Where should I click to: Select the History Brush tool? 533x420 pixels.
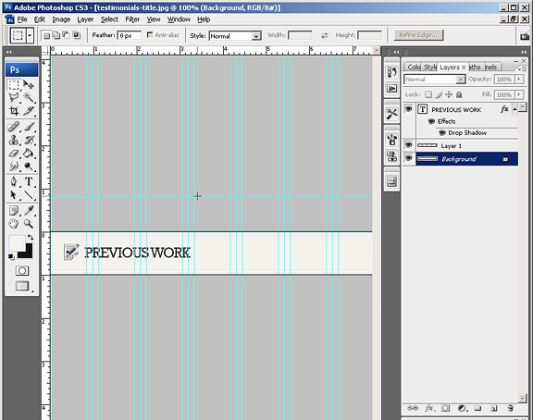pyautogui.click(x=29, y=140)
